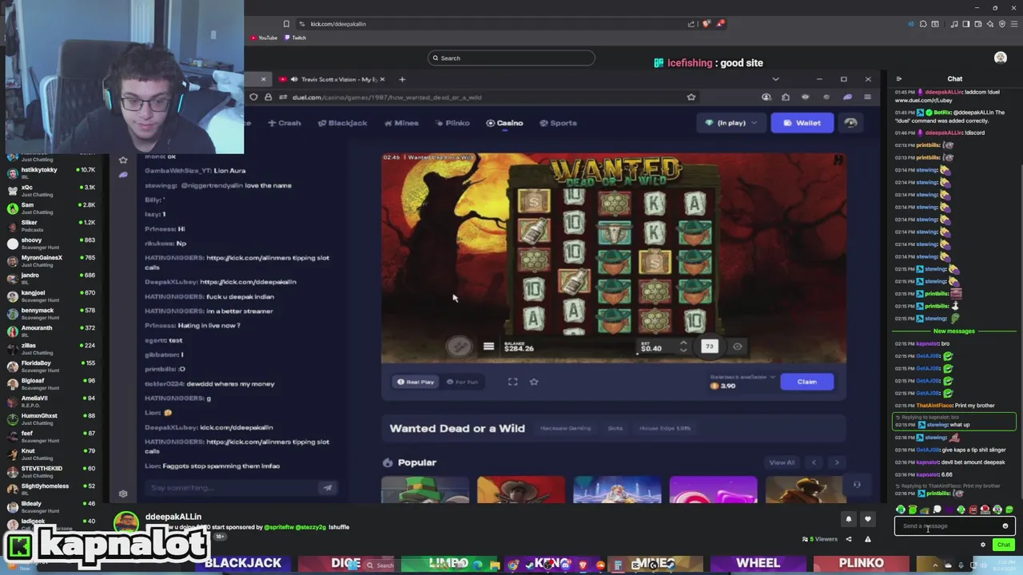Open the support headset icon
The width and height of the screenshot is (1023, 575).
[857, 485]
